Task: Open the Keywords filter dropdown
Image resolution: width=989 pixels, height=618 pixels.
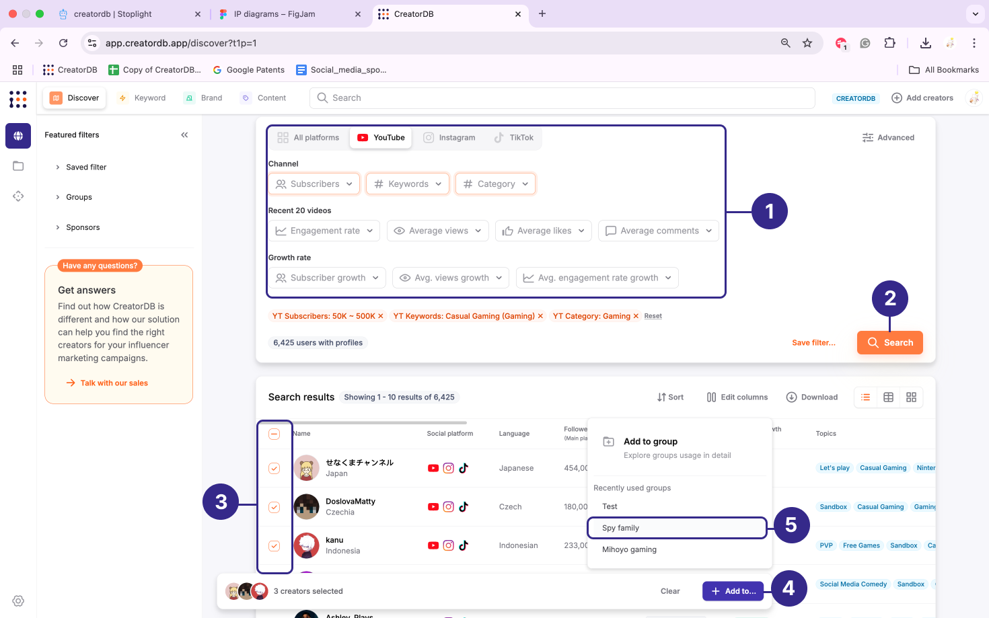Action: pos(408,184)
